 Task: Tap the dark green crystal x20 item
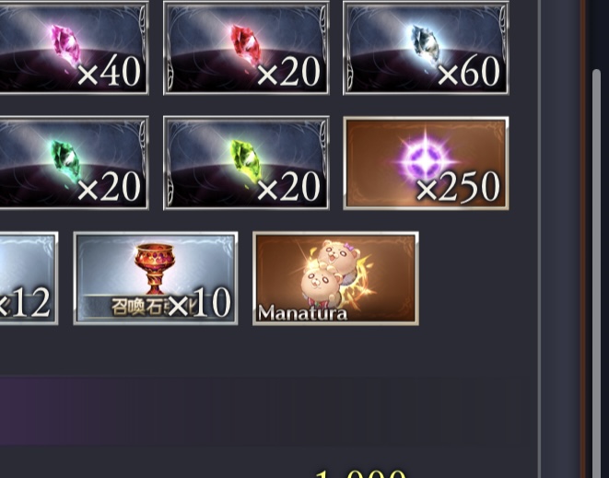coord(74,163)
